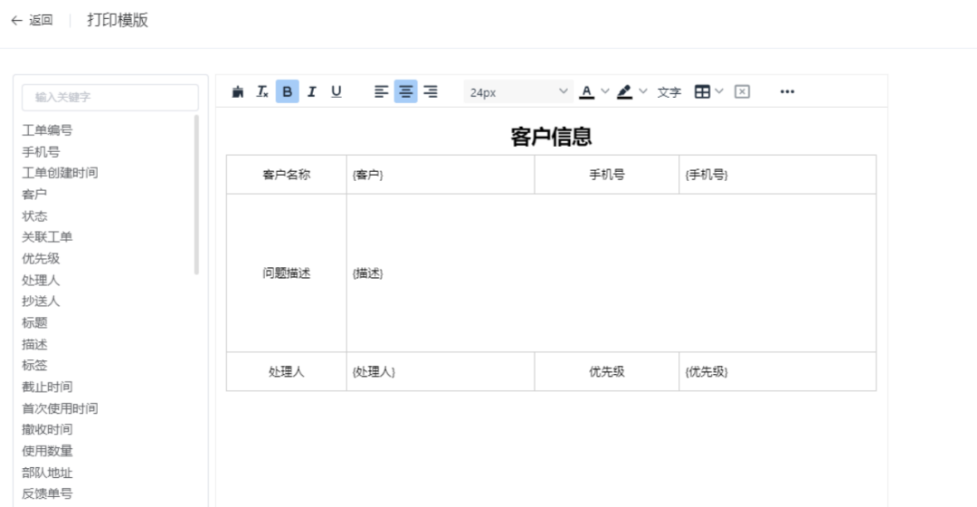Click the {优先级} placeholder cell
Screen dimensions: 977x507
[x=778, y=372]
